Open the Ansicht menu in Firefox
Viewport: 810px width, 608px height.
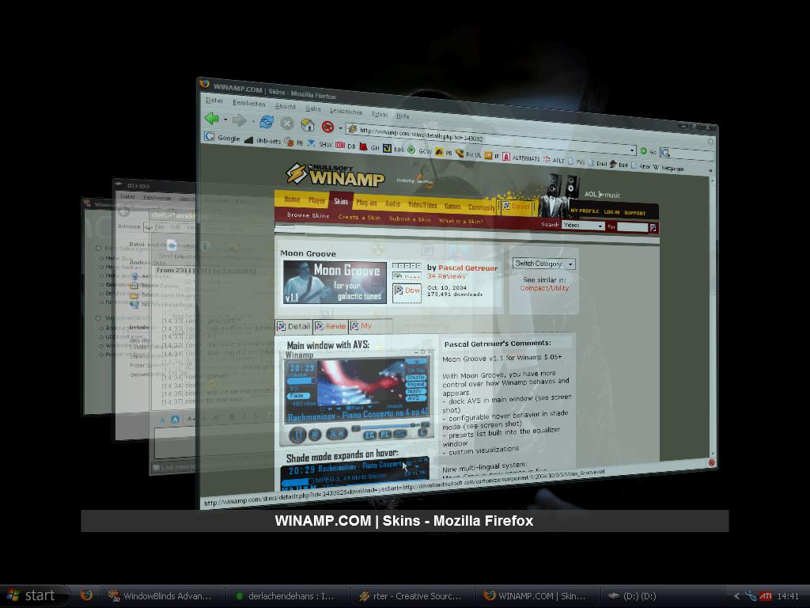point(285,106)
